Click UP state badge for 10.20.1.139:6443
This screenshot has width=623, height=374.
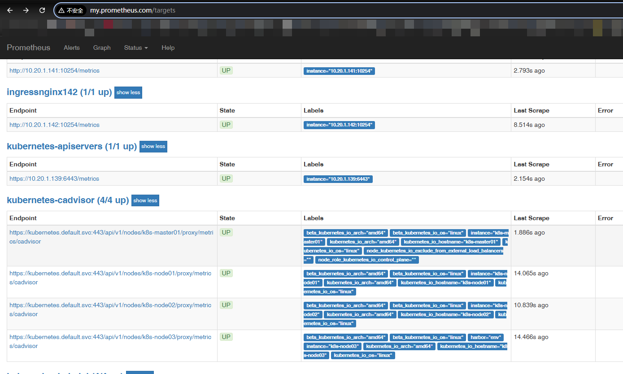coord(226,178)
